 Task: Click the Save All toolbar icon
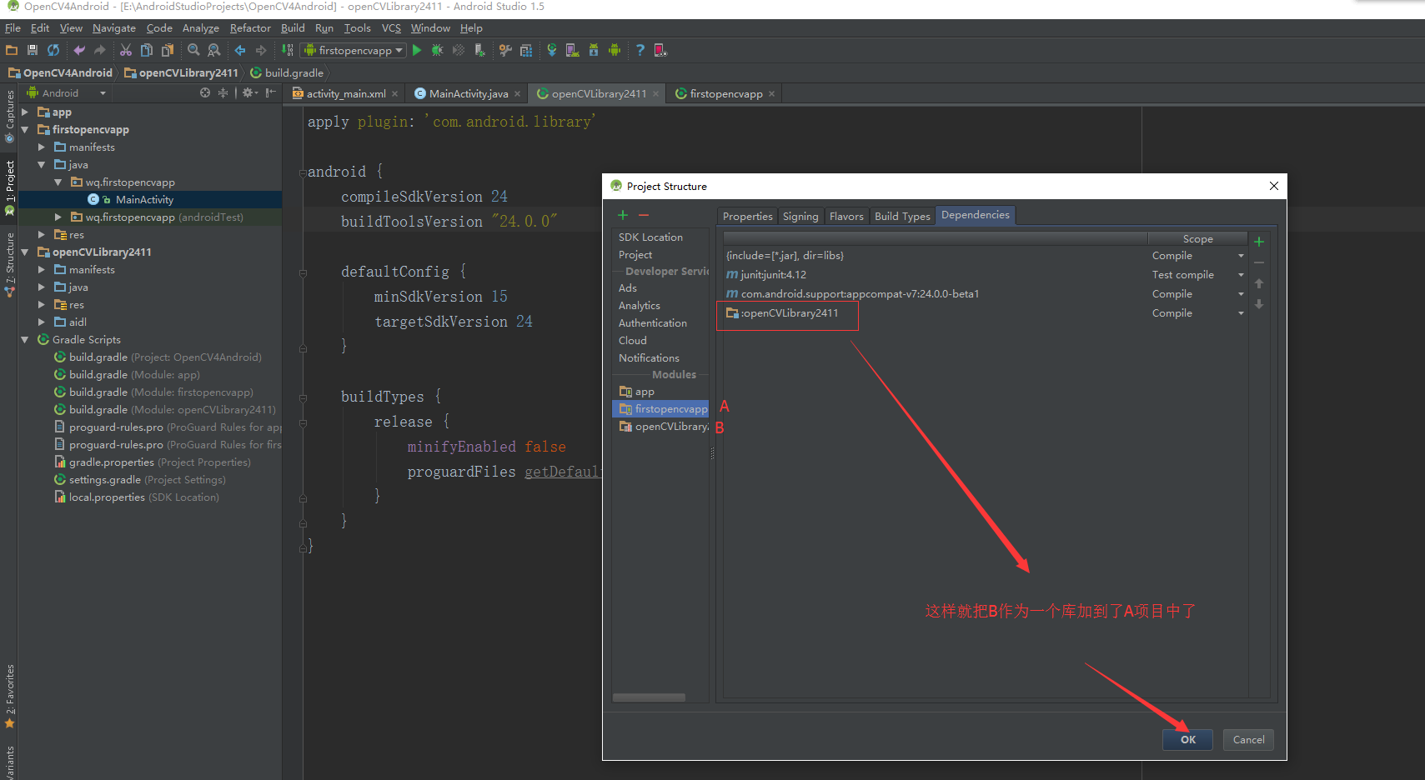(x=33, y=50)
